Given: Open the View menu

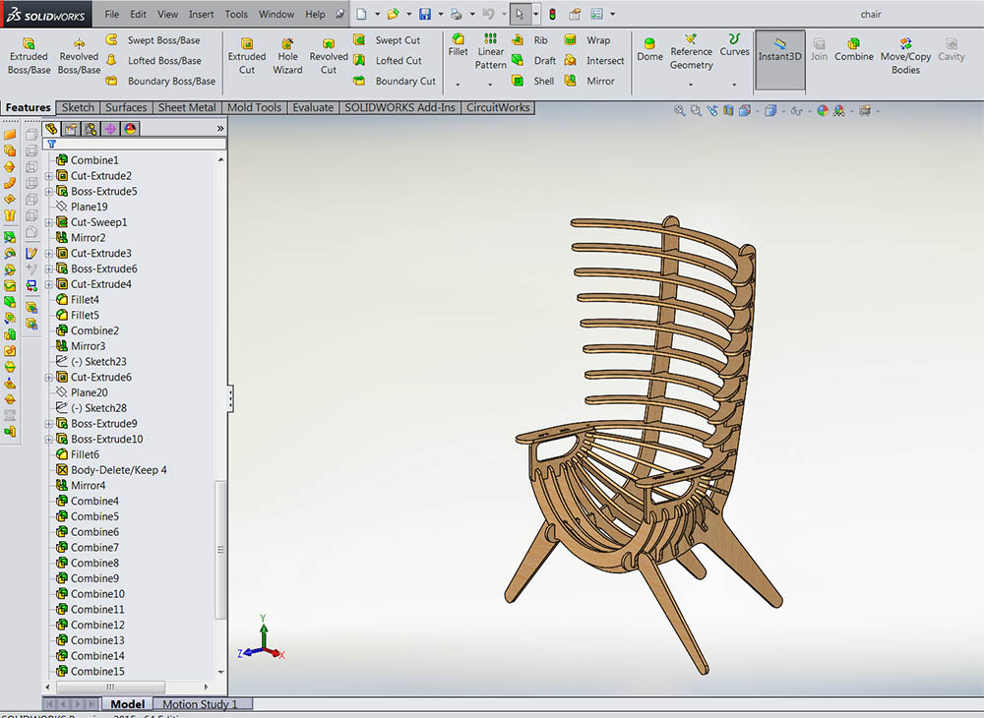Looking at the screenshot, I should coord(167,14).
